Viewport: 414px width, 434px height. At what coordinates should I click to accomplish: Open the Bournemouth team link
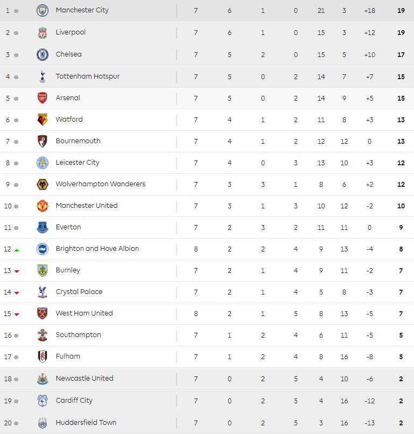[78, 141]
